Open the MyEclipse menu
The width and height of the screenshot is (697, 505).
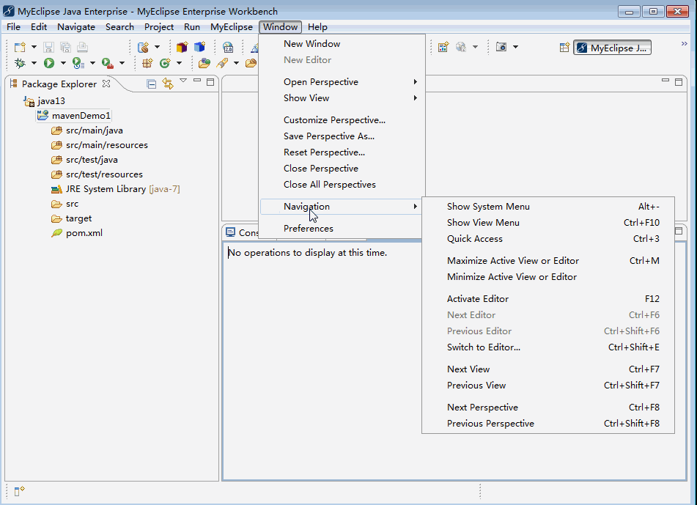[232, 27]
